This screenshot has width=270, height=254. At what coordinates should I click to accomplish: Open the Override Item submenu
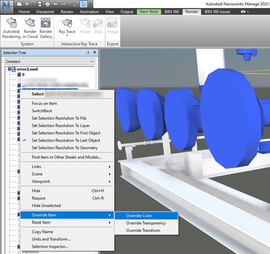67,215
